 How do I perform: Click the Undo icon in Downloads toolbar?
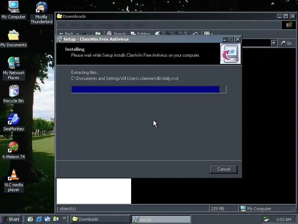click(x=195, y=34)
